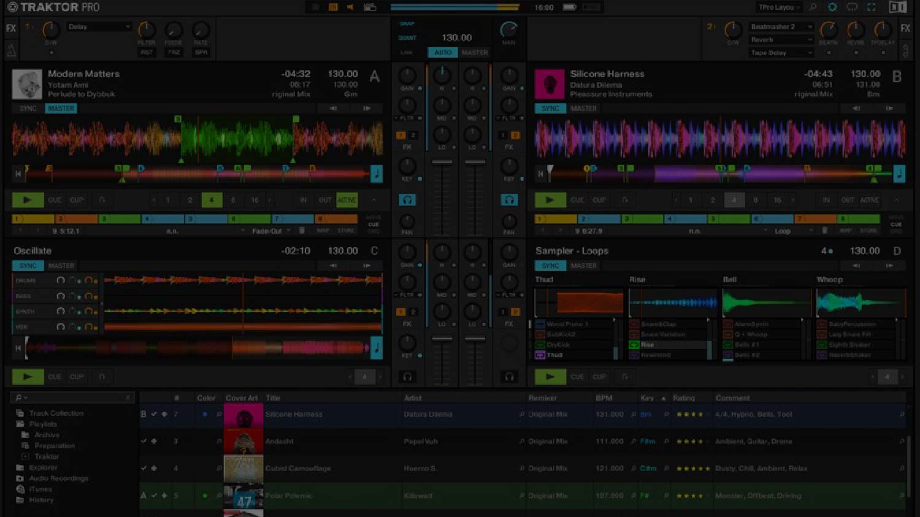920x517 pixels.
Task: Toggle QUANT in master panel
Action: coord(407,38)
